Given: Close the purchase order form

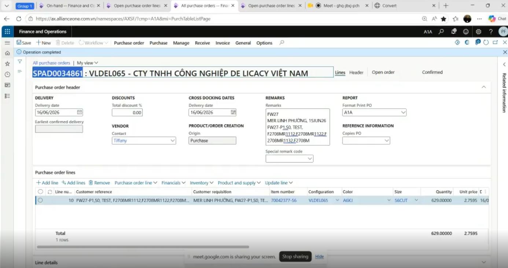Looking at the screenshot, I should (x=504, y=42).
